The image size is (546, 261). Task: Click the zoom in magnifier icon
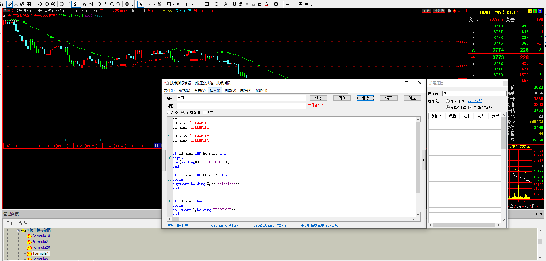click(112, 4)
